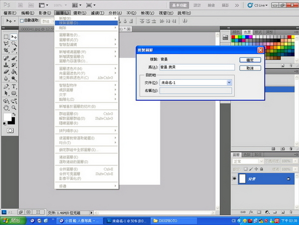The image size is (299, 225).
Task: Add a layer mask in Layers panel
Action: click(x=259, y=212)
